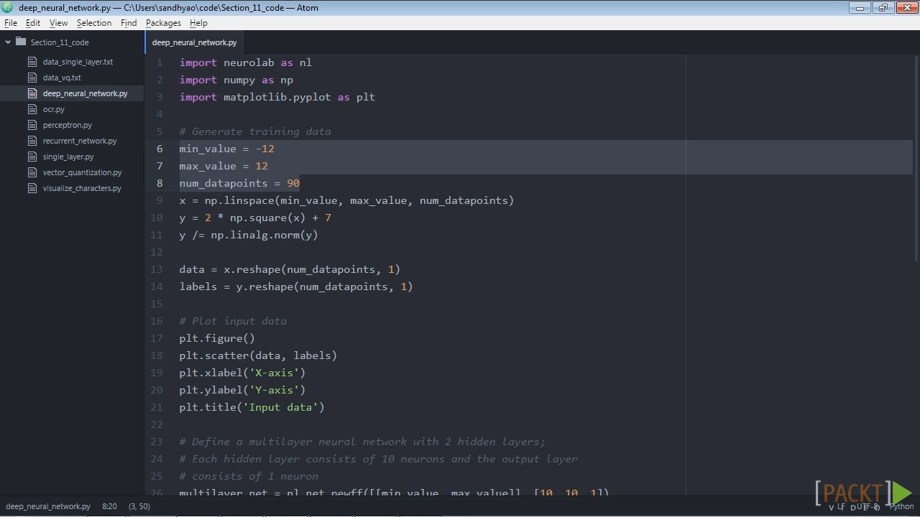Click the 'import numpy as np' line

[236, 80]
